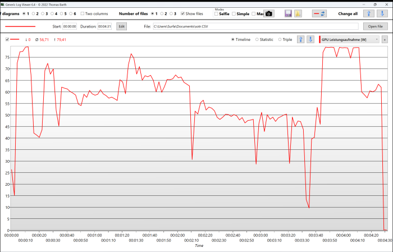Click the down arrow next to Change all
393x252 pixels.
[x=382, y=13]
